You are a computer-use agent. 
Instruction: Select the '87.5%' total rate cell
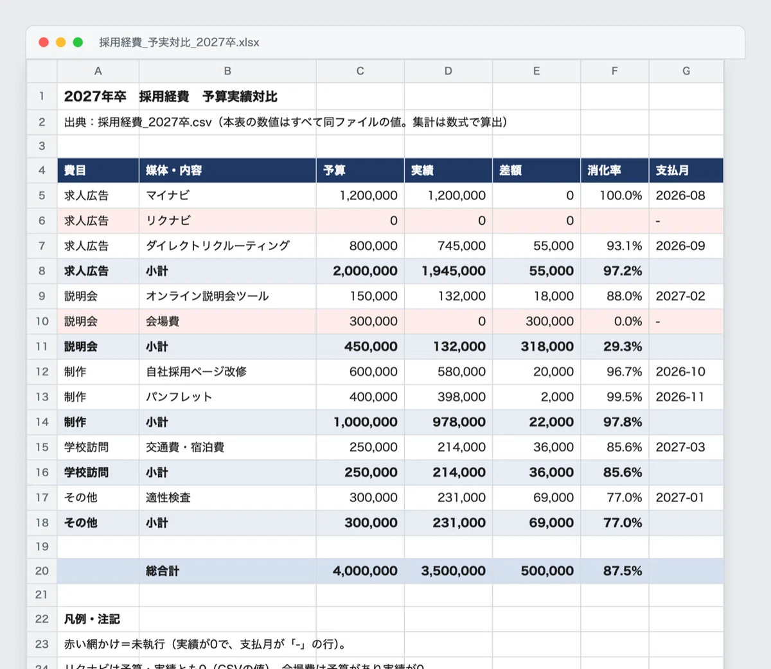[615, 571]
